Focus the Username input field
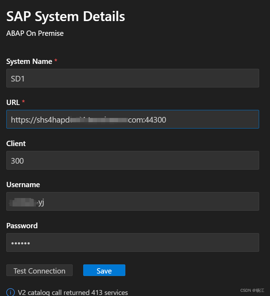 132,201
